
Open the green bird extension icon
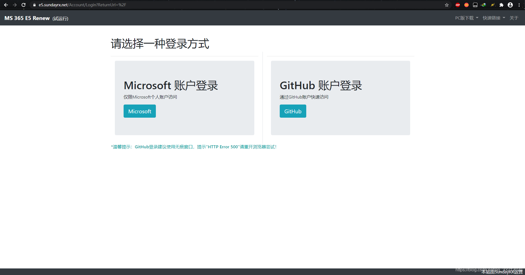484,5
